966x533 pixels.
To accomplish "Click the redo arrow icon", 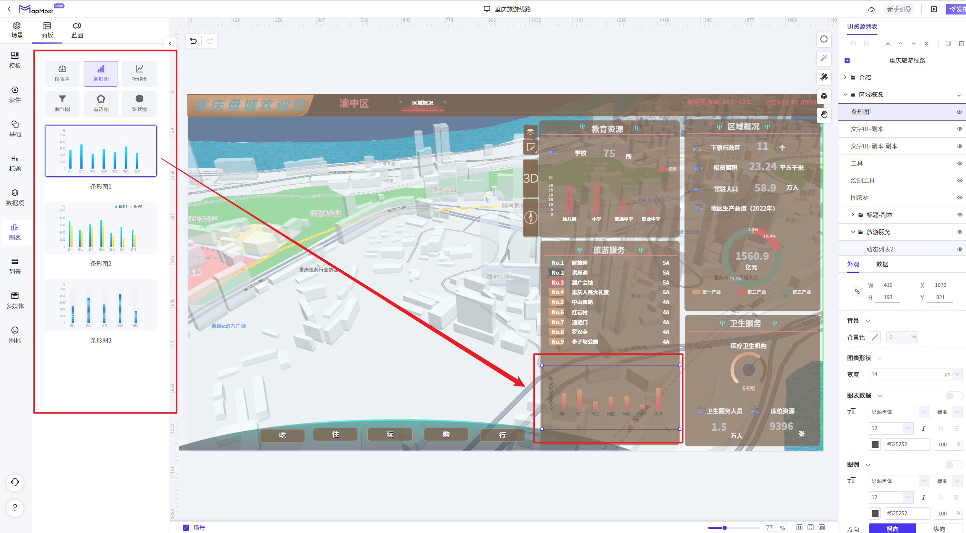I will (x=209, y=41).
